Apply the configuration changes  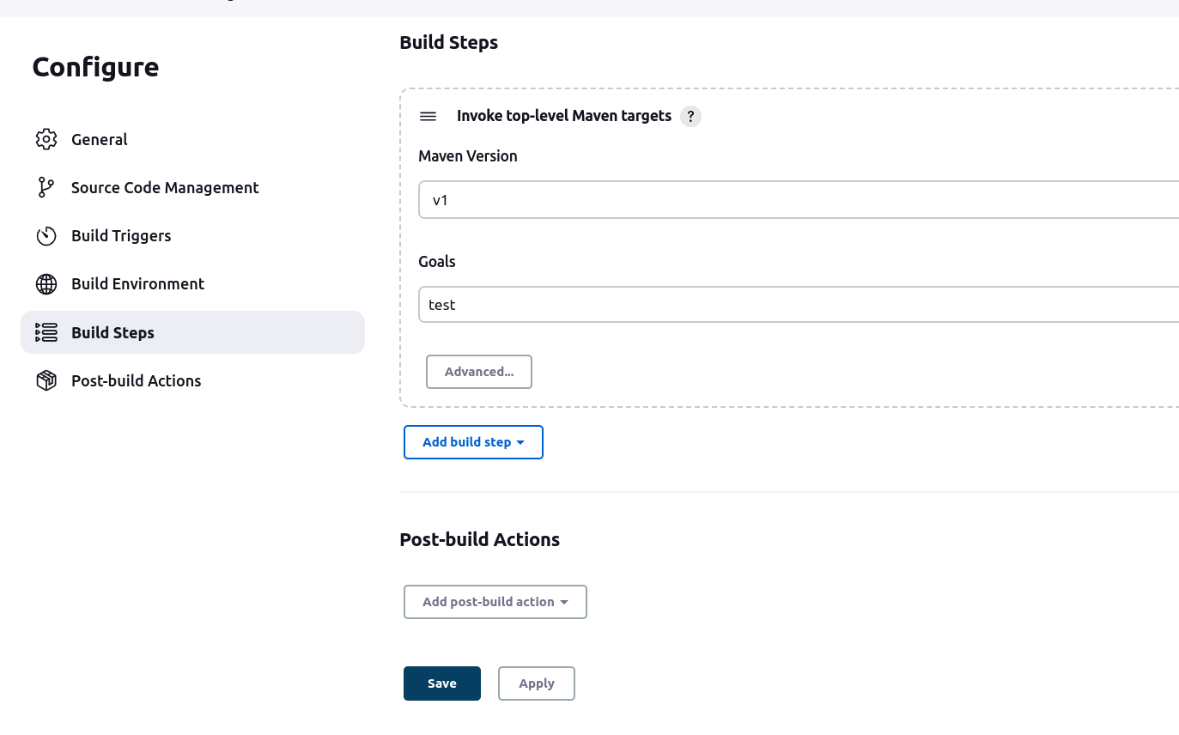point(536,683)
